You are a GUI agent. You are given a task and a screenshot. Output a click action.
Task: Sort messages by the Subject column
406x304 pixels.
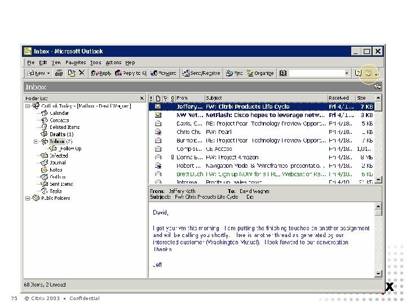266,98
